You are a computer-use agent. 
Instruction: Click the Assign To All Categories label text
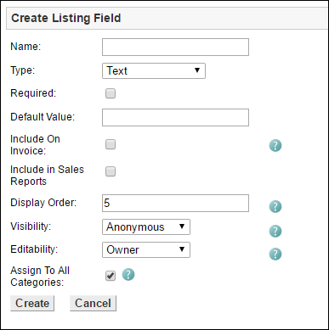pyautogui.click(x=40, y=277)
